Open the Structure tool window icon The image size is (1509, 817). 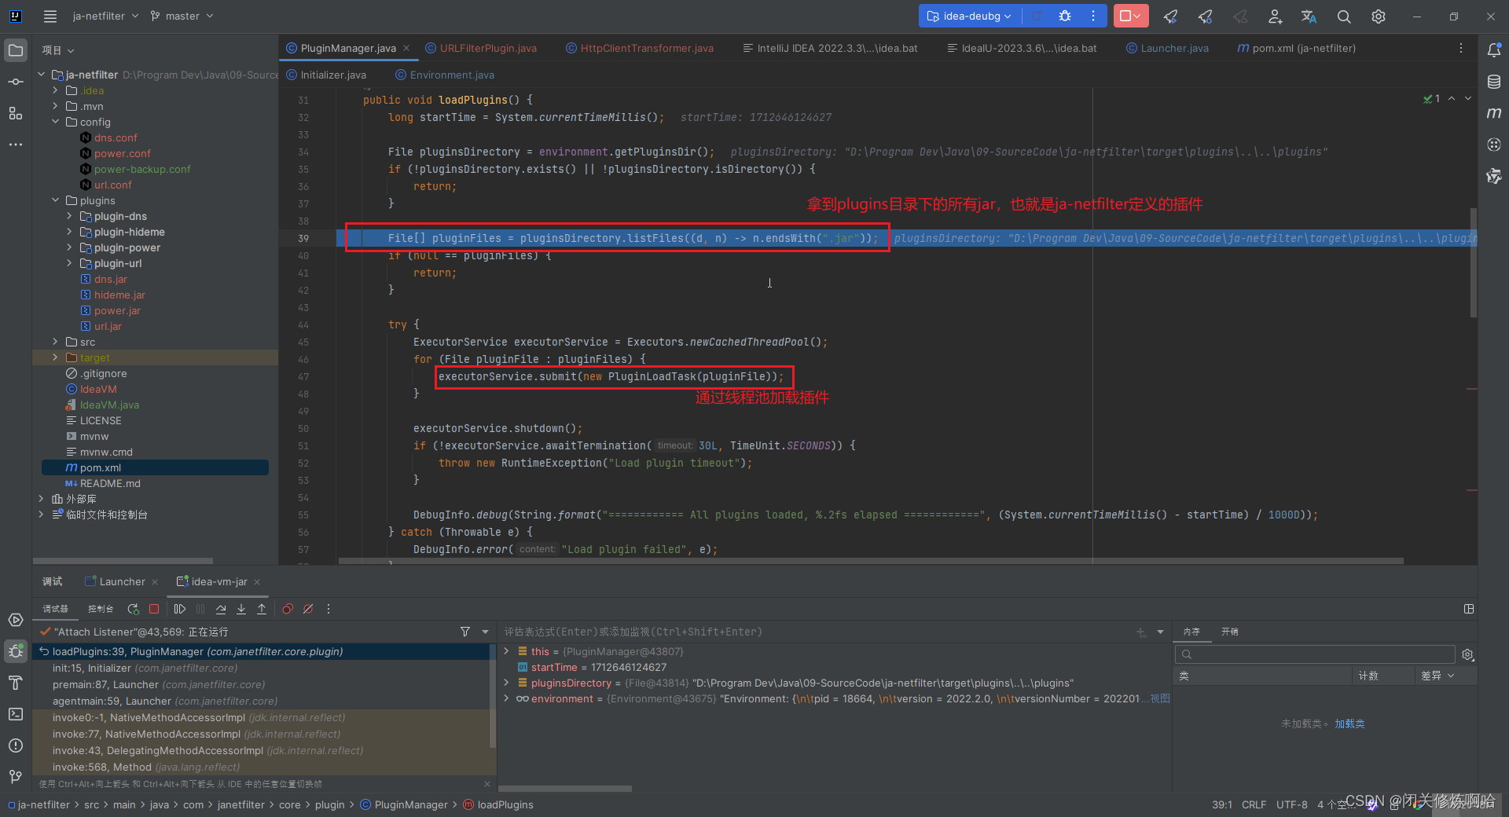click(16, 113)
